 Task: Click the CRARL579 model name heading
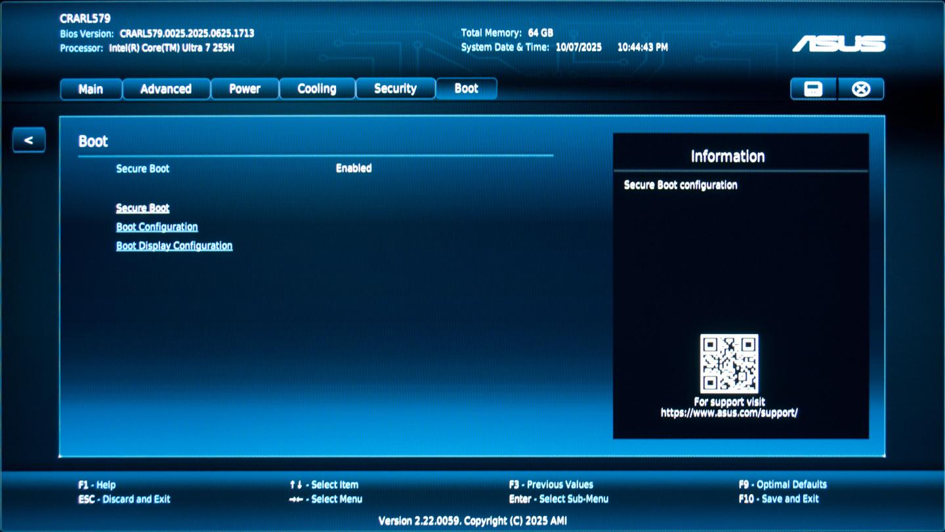click(85, 18)
